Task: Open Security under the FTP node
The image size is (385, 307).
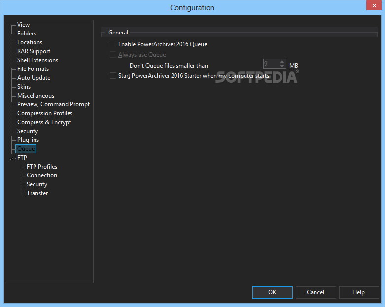Action: (37, 184)
